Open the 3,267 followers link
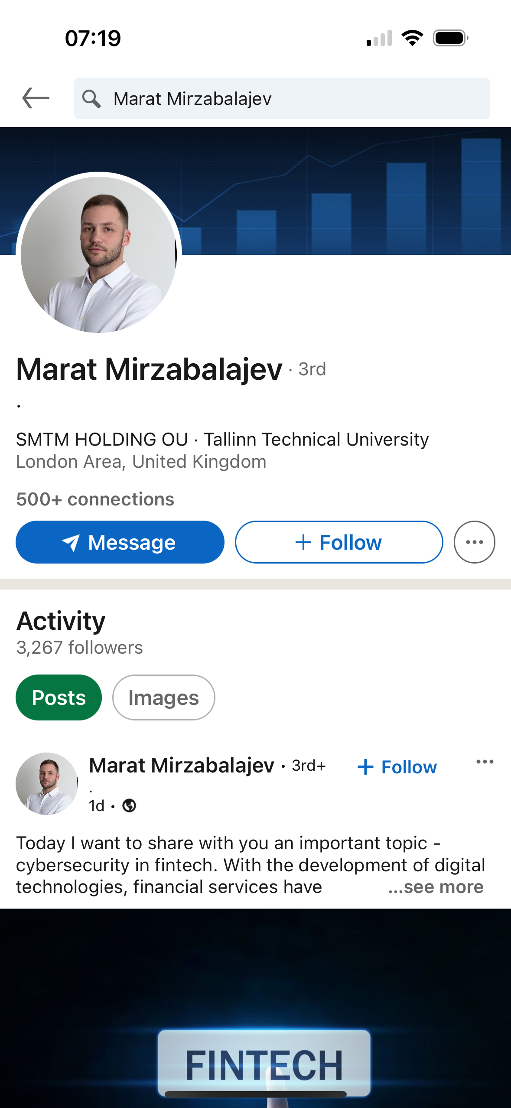This screenshot has width=511, height=1108. pyautogui.click(x=80, y=648)
